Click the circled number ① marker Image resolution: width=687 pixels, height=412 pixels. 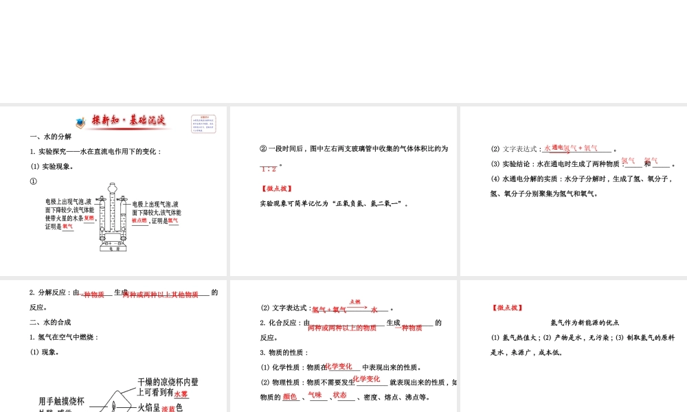(x=33, y=181)
